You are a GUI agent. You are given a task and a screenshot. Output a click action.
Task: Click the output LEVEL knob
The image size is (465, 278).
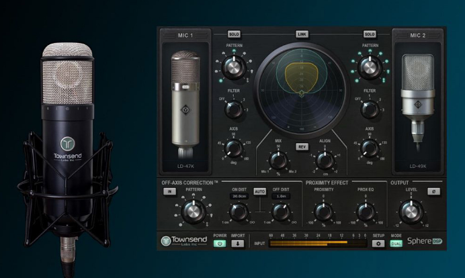[x=411, y=212]
